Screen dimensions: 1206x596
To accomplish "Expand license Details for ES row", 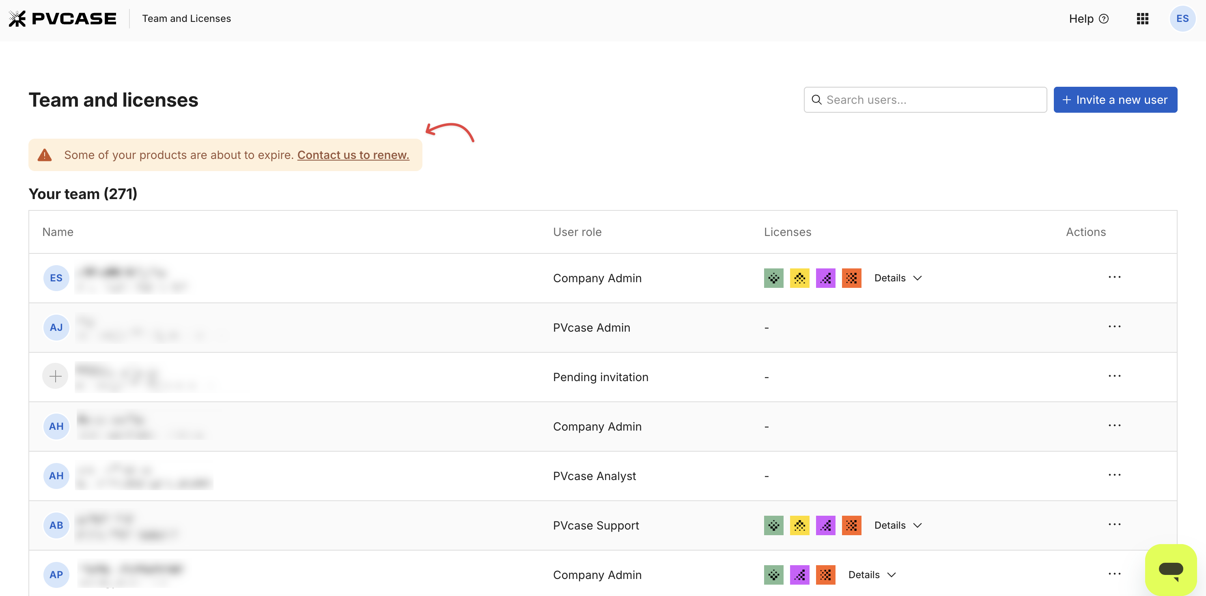I will [898, 278].
